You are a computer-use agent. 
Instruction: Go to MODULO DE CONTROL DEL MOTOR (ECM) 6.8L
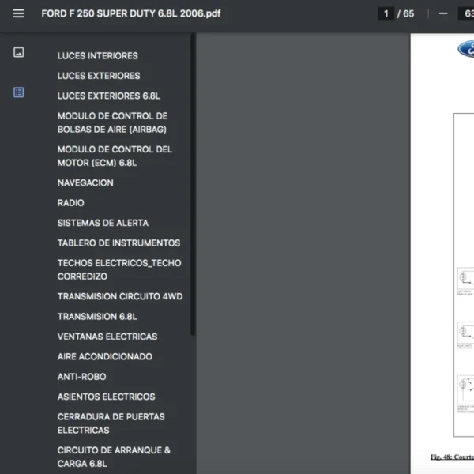[115, 156]
